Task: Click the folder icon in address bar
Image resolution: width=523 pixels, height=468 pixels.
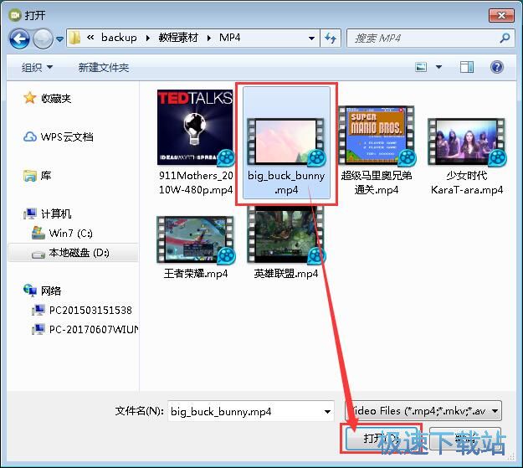Action: coord(75,38)
